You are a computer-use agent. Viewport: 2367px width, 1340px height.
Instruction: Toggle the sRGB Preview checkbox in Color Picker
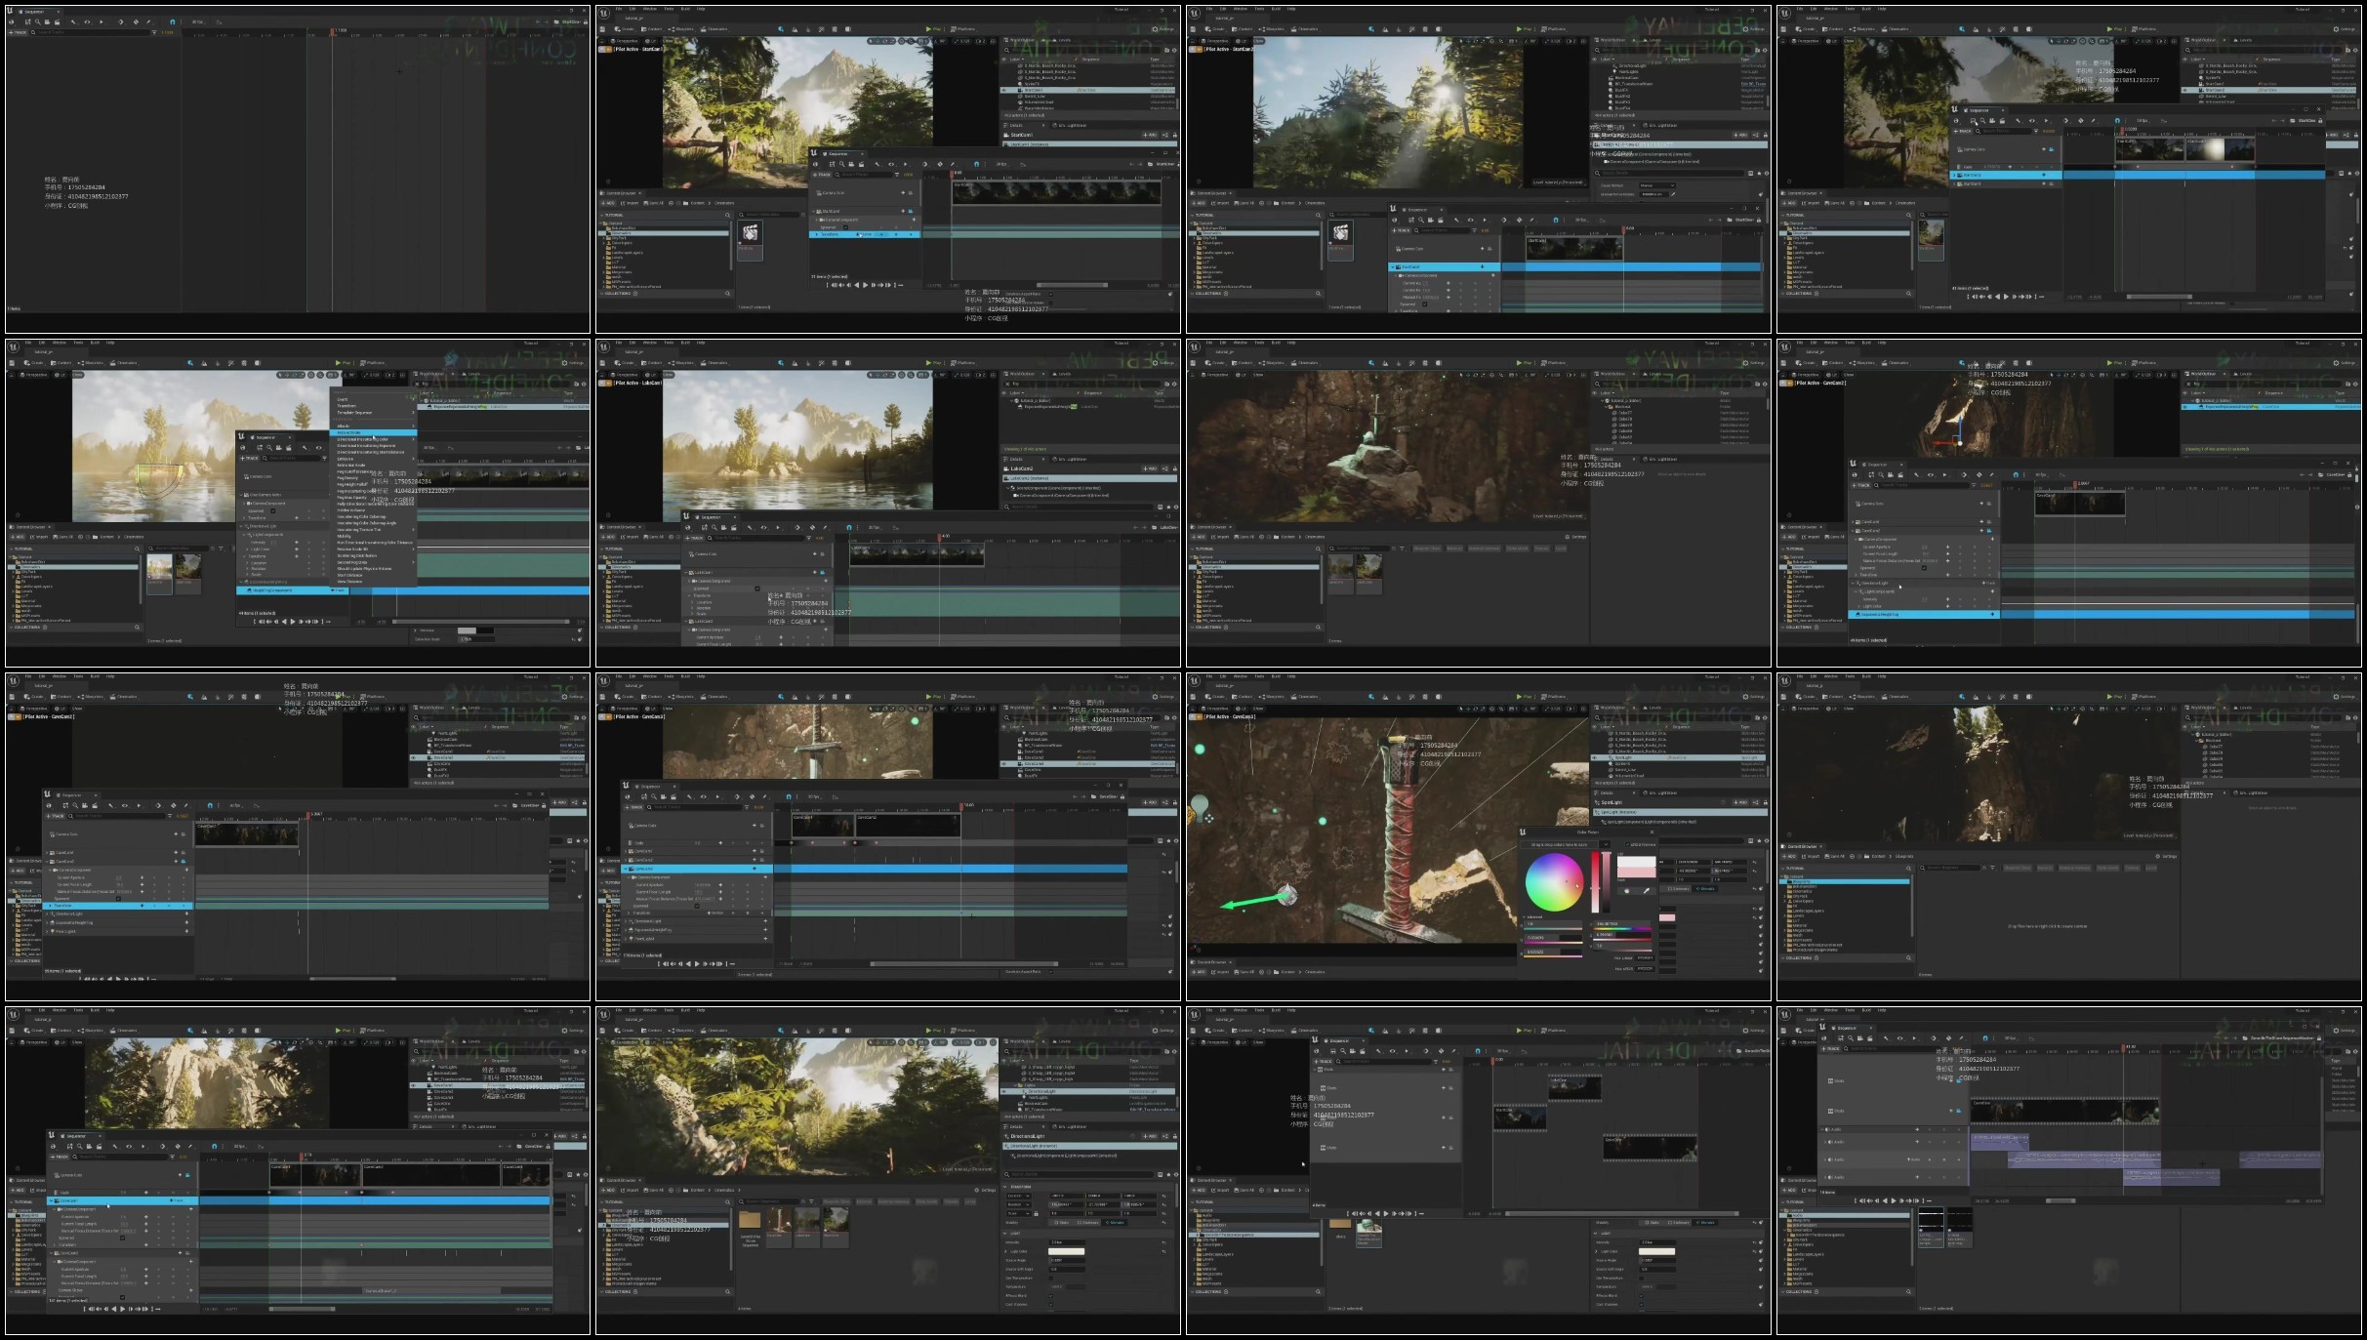[x=1627, y=844]
